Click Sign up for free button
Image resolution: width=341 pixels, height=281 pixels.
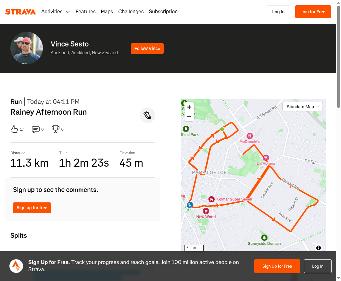pos(32,208)
